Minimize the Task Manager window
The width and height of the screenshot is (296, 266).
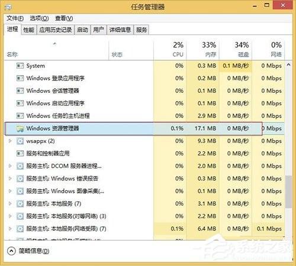[x=255, y=6]
